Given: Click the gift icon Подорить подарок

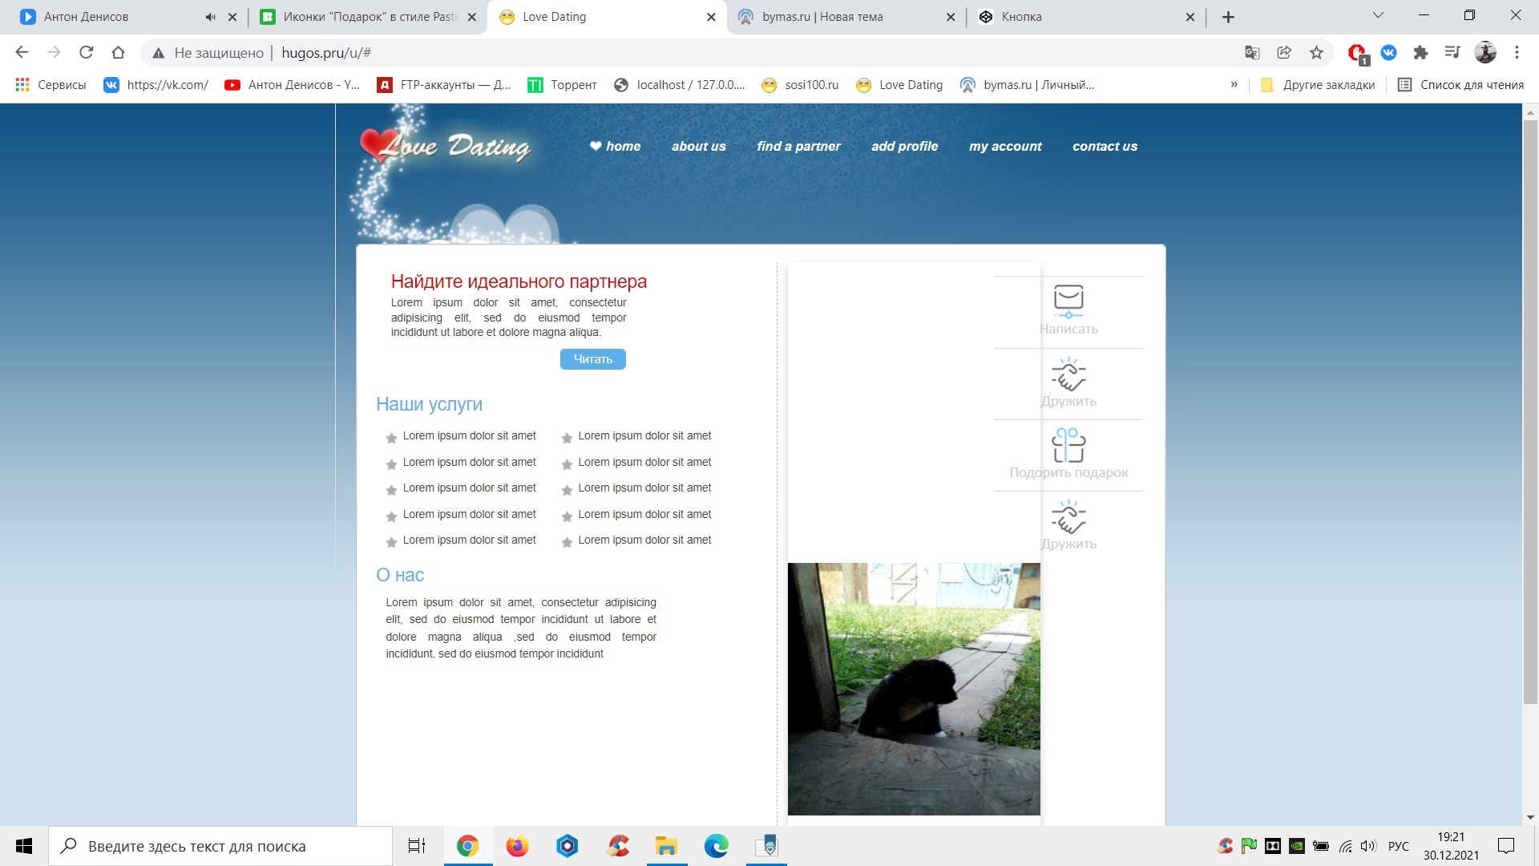Looking at the screenshot, I should coord(1068,445).
